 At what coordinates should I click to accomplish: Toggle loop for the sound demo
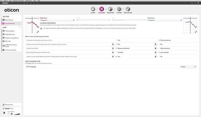[12, 114]
